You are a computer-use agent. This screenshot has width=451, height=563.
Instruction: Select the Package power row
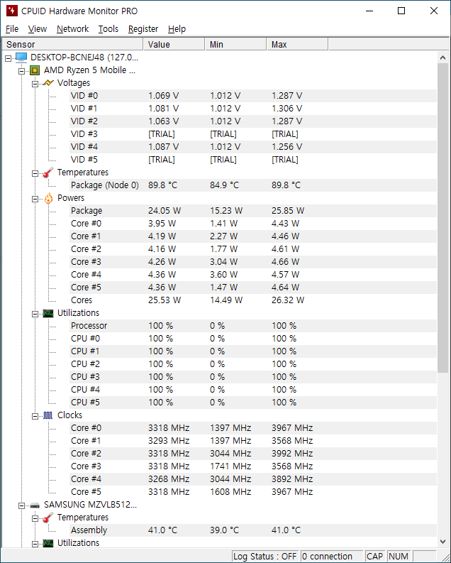(253, 211)
